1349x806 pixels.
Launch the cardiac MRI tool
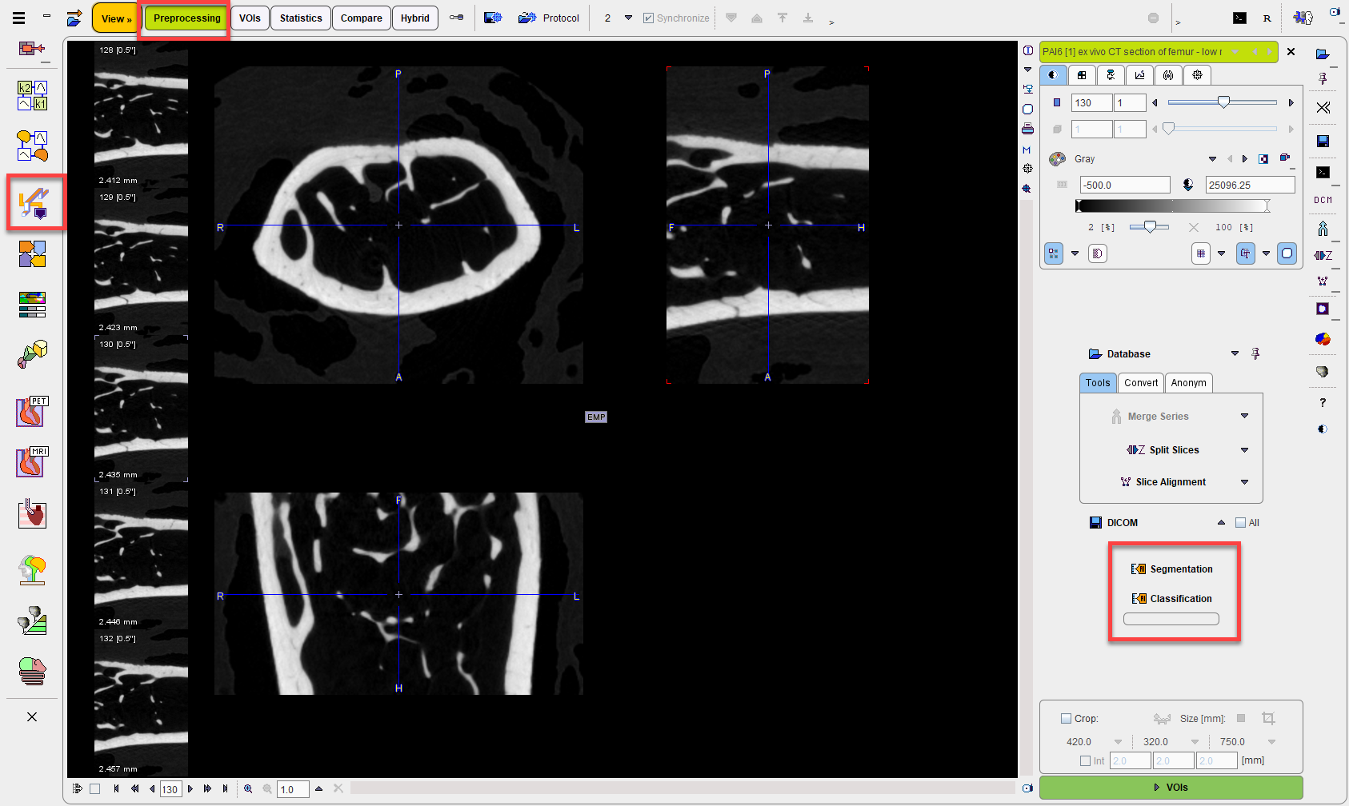32,462
